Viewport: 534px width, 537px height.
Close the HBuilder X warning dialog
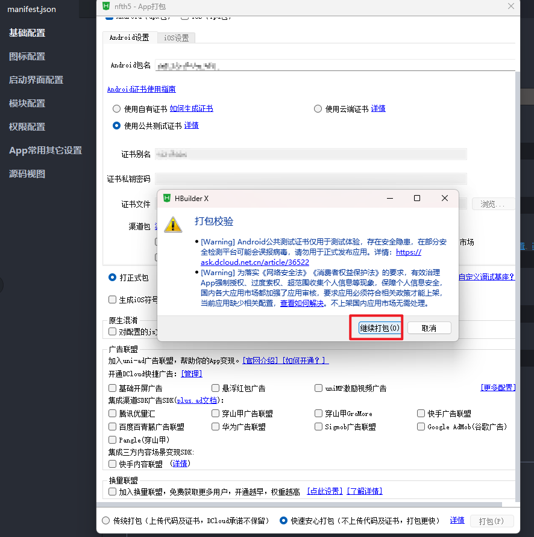pyautogui.click(x=444, y=198)
